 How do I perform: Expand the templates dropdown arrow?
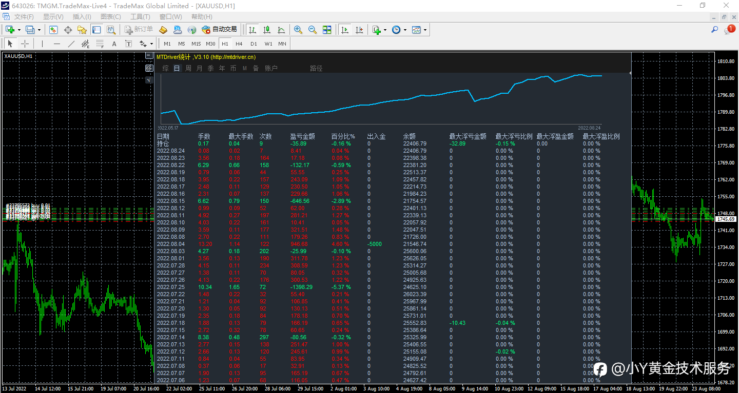click(425, 30)
